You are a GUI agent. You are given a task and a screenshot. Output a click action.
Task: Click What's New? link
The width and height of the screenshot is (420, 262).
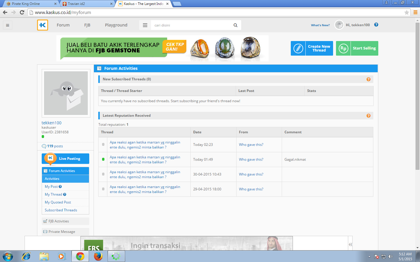coord(320,25)
